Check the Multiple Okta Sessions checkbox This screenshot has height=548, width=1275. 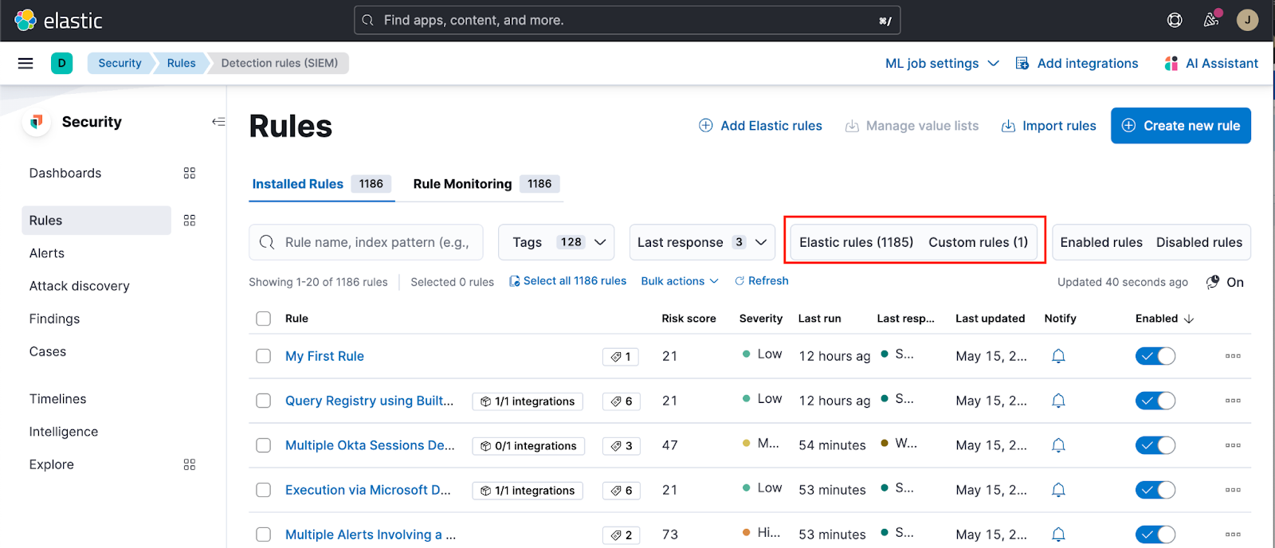[264, 445]
